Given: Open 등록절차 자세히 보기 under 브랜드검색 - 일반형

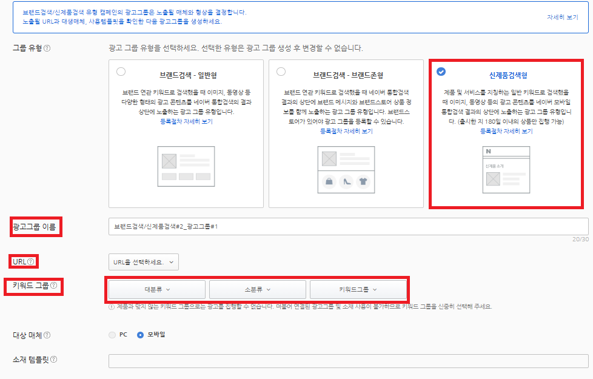Looking at the screenshot, I should [186, 122].
